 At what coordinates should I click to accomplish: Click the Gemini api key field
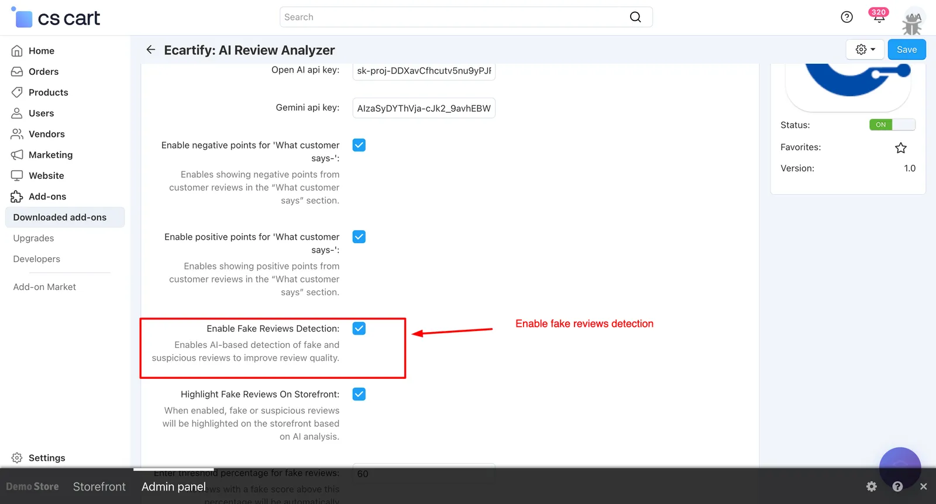tap(424, 108)
